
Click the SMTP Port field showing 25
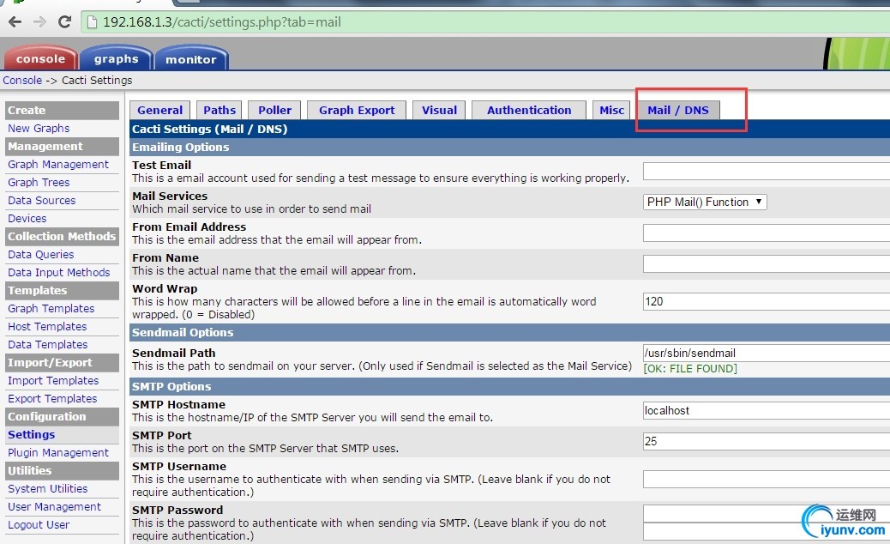click(767, 441)
